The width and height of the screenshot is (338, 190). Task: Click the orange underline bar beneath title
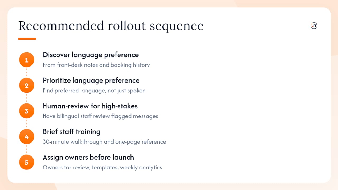[27, 39]
